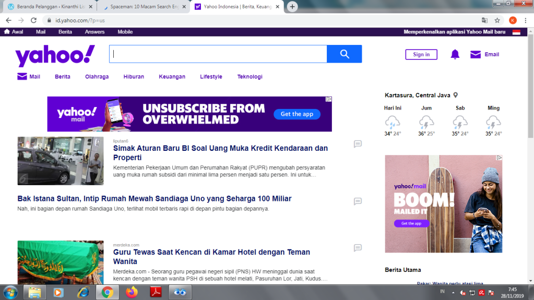Switch to the Beranda Pelanggan tab

pos(50,7)
